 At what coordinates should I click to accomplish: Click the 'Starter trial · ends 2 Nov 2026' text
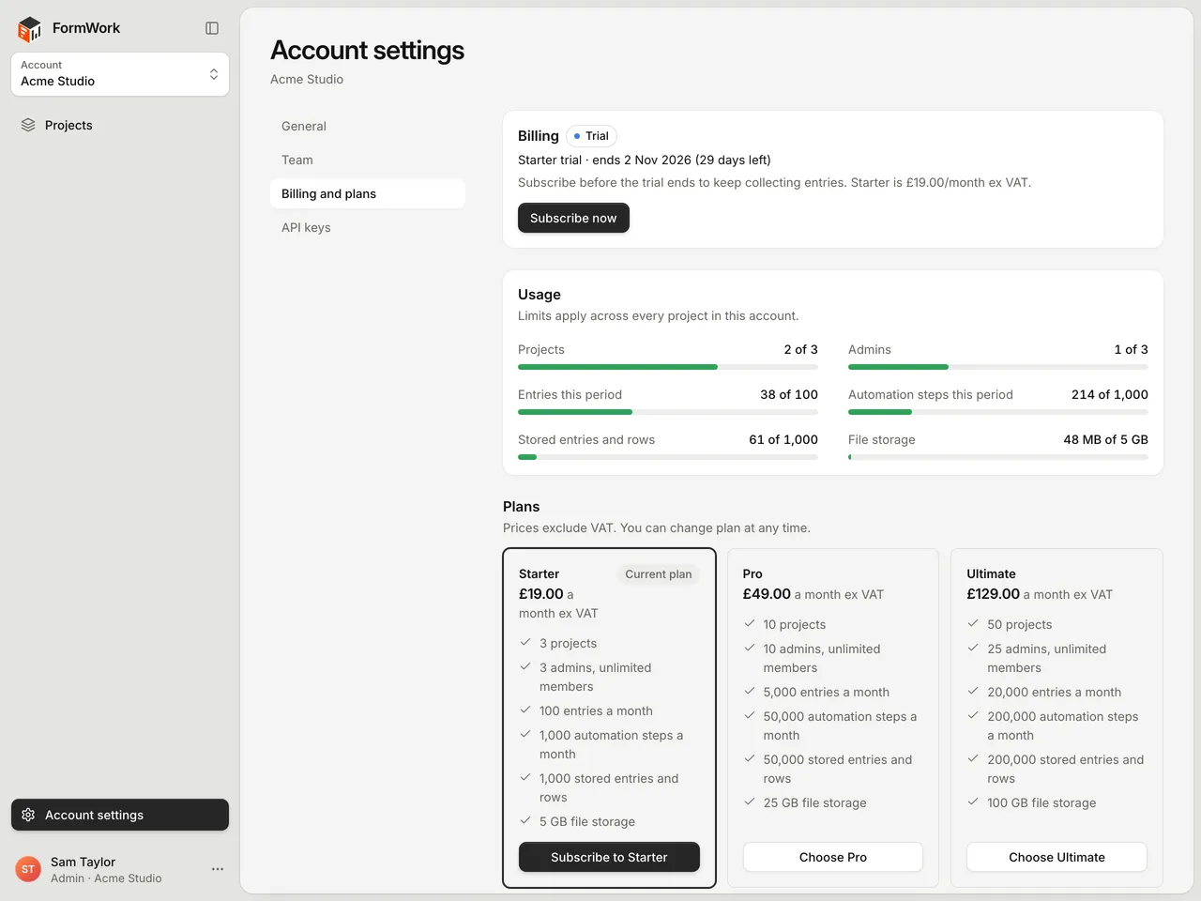[603, 160]
